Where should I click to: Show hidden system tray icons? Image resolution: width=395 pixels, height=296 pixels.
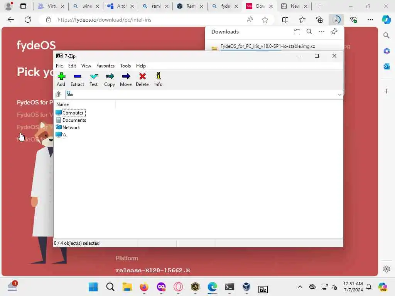pos(300,287)
